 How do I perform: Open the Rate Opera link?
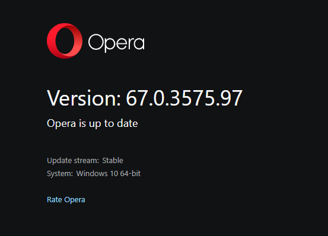pyautogui.click(x=66, y=200)
